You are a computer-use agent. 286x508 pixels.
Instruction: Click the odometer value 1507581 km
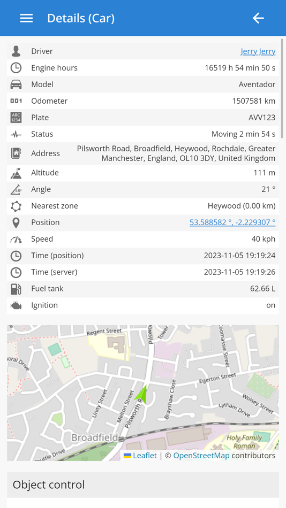[254, 101]
